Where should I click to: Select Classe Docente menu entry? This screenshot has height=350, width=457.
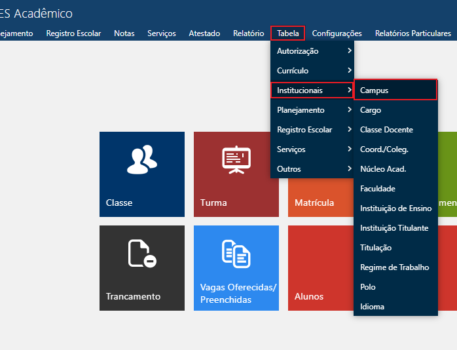(386, 130)
